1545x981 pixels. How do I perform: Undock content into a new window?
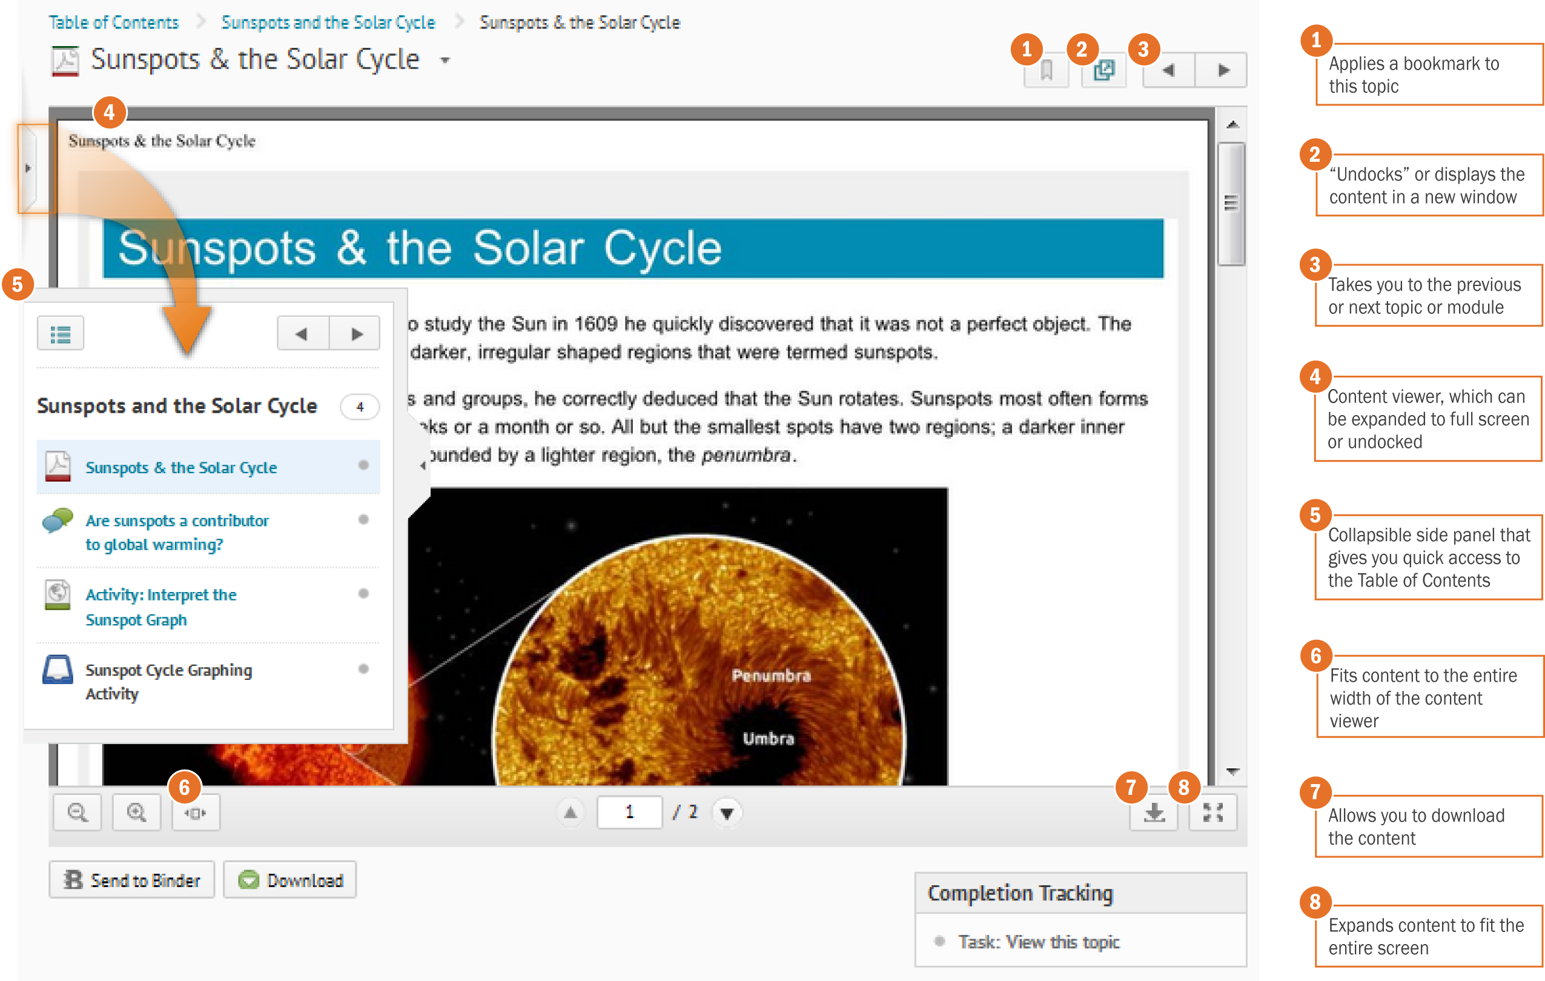tap(1103, 70)
